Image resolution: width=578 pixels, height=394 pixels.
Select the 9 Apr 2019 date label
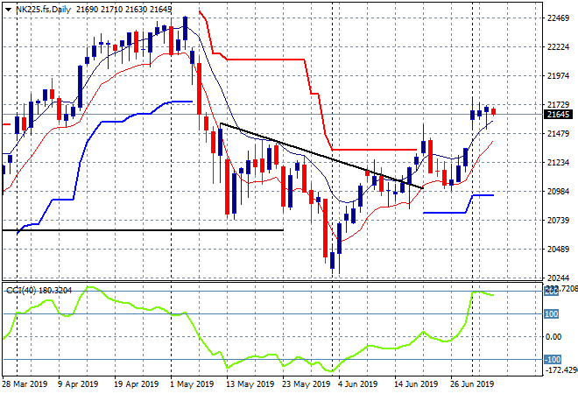coord(78,384)
